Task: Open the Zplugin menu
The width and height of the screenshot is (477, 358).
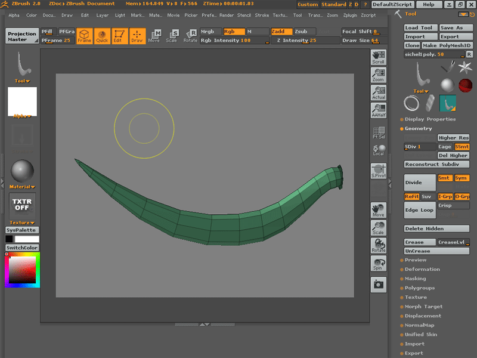Action: (x=349, y=15)
